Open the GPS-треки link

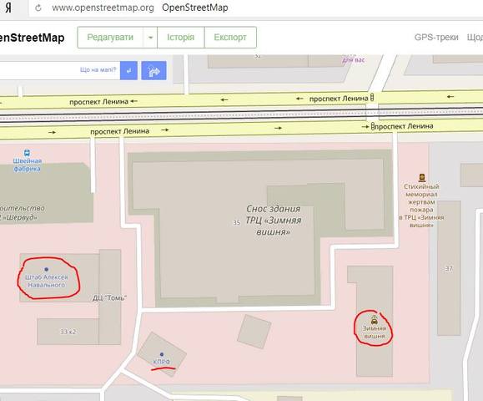coord(436,38)
